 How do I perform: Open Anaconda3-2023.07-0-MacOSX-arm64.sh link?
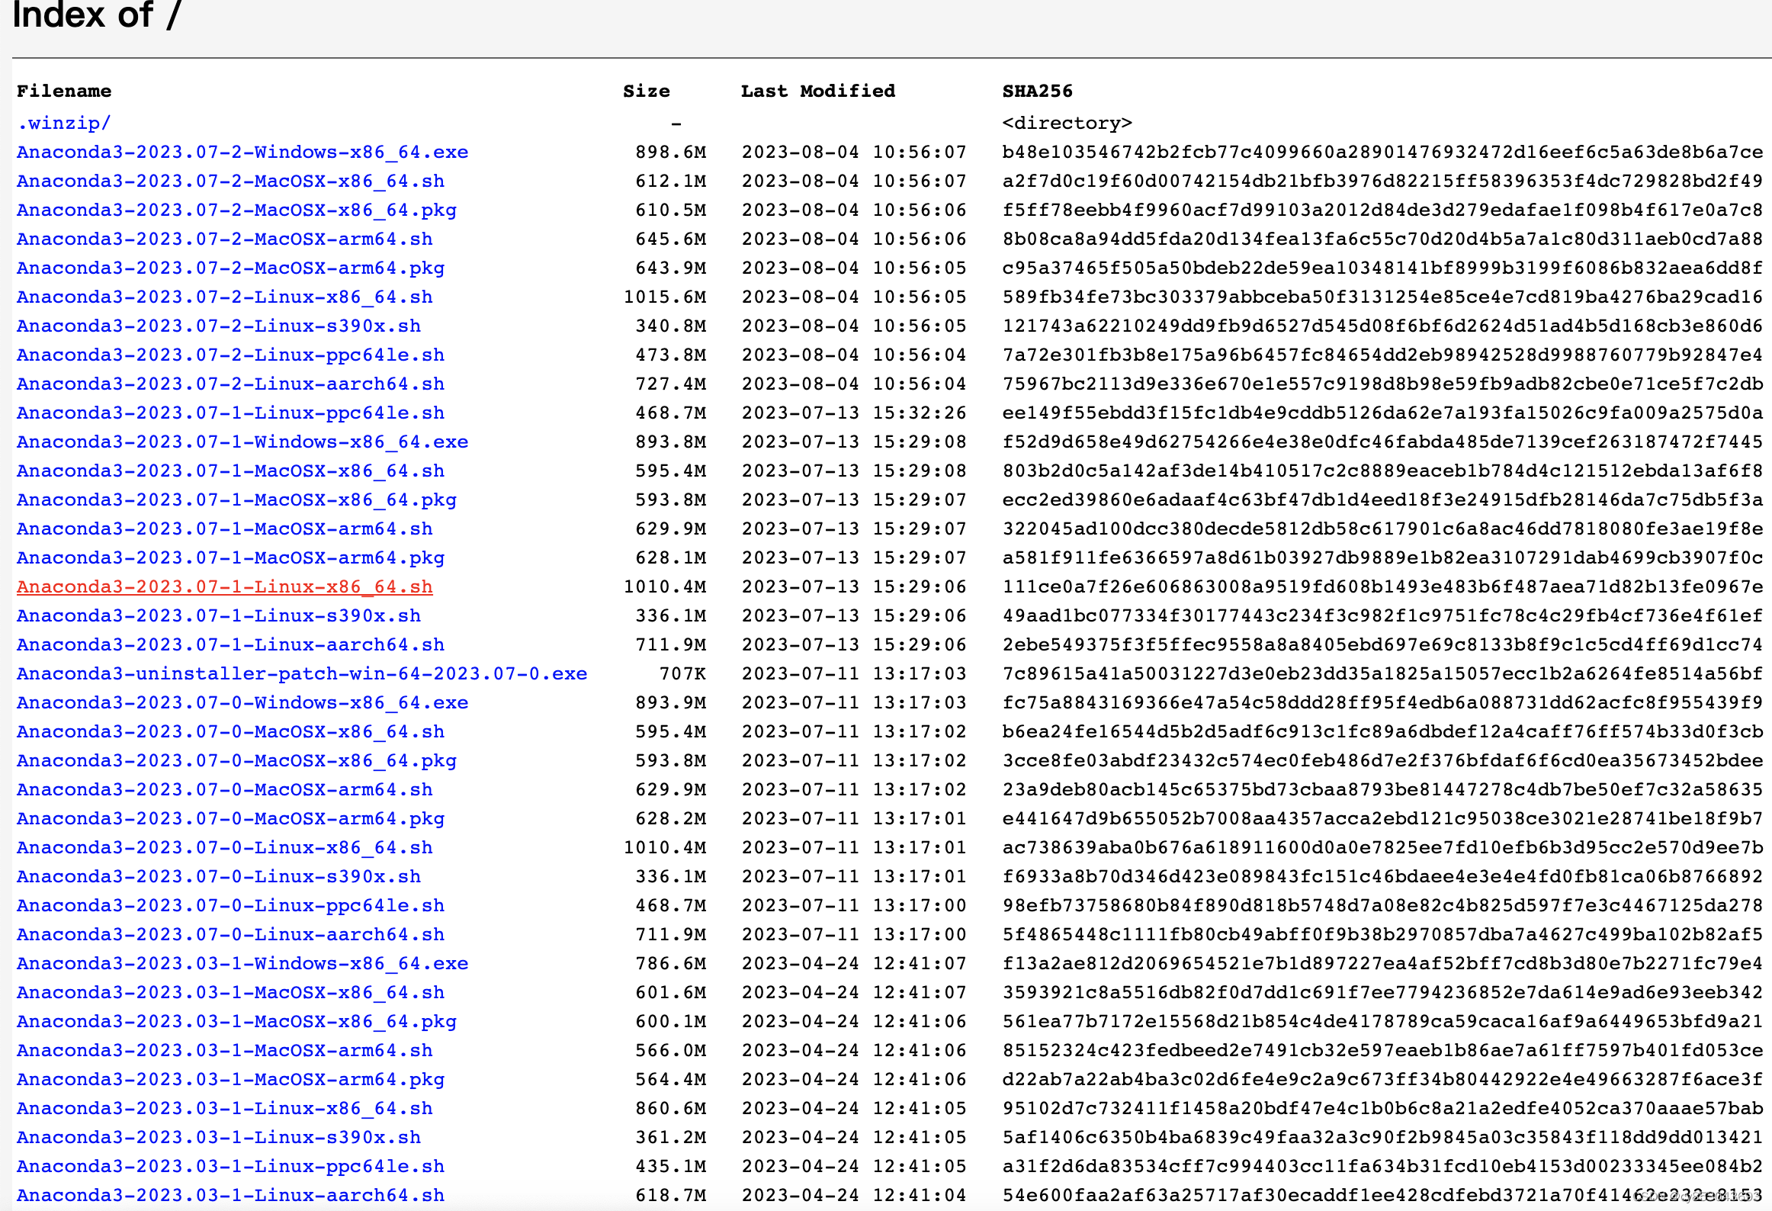[x=224, y=789]
